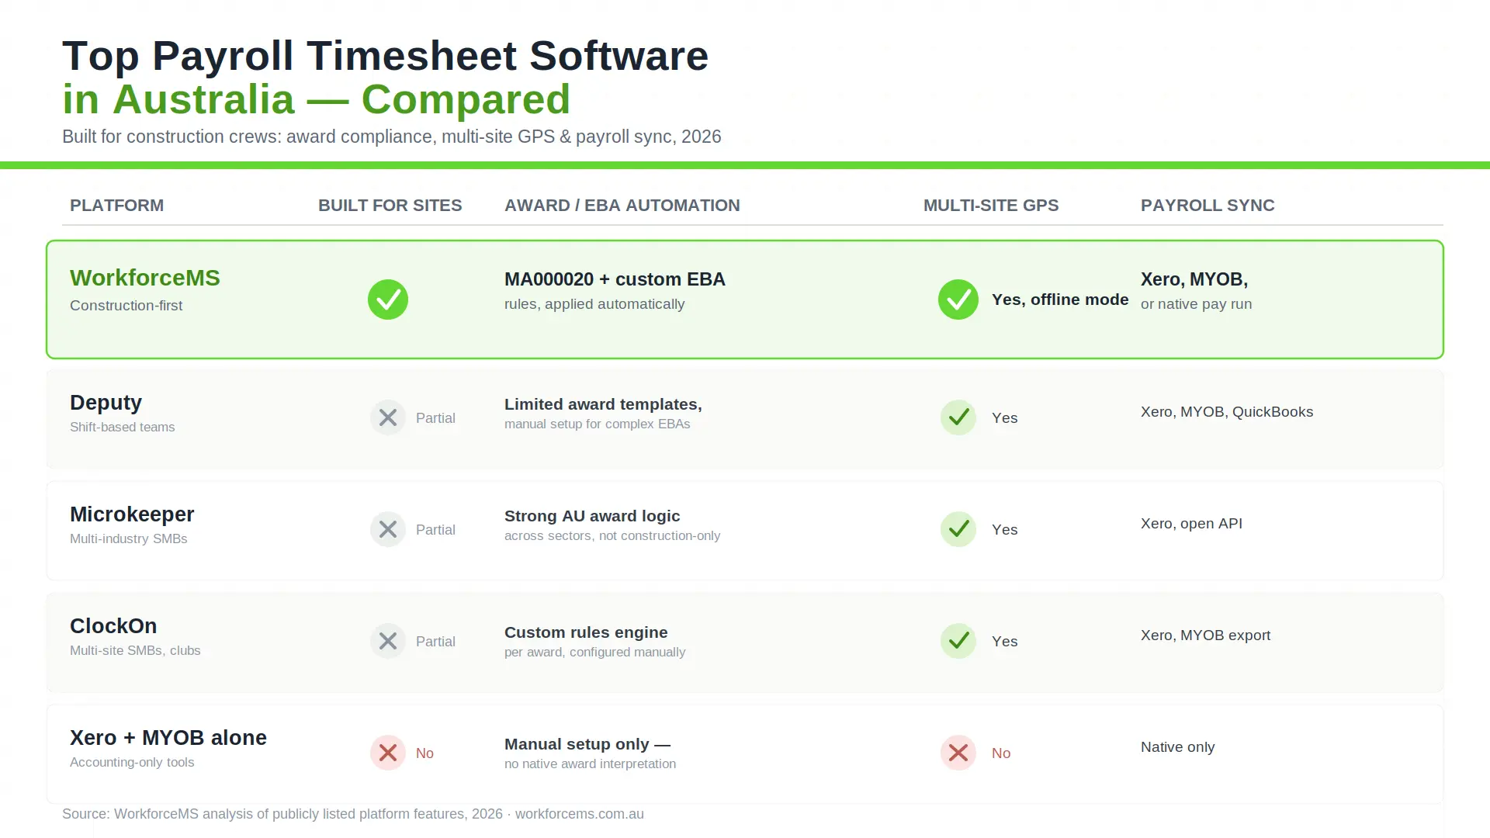Click 'Xero, open API' cell
The width and height of the screenshot is (1490, 838).
tap(1191, 524)
